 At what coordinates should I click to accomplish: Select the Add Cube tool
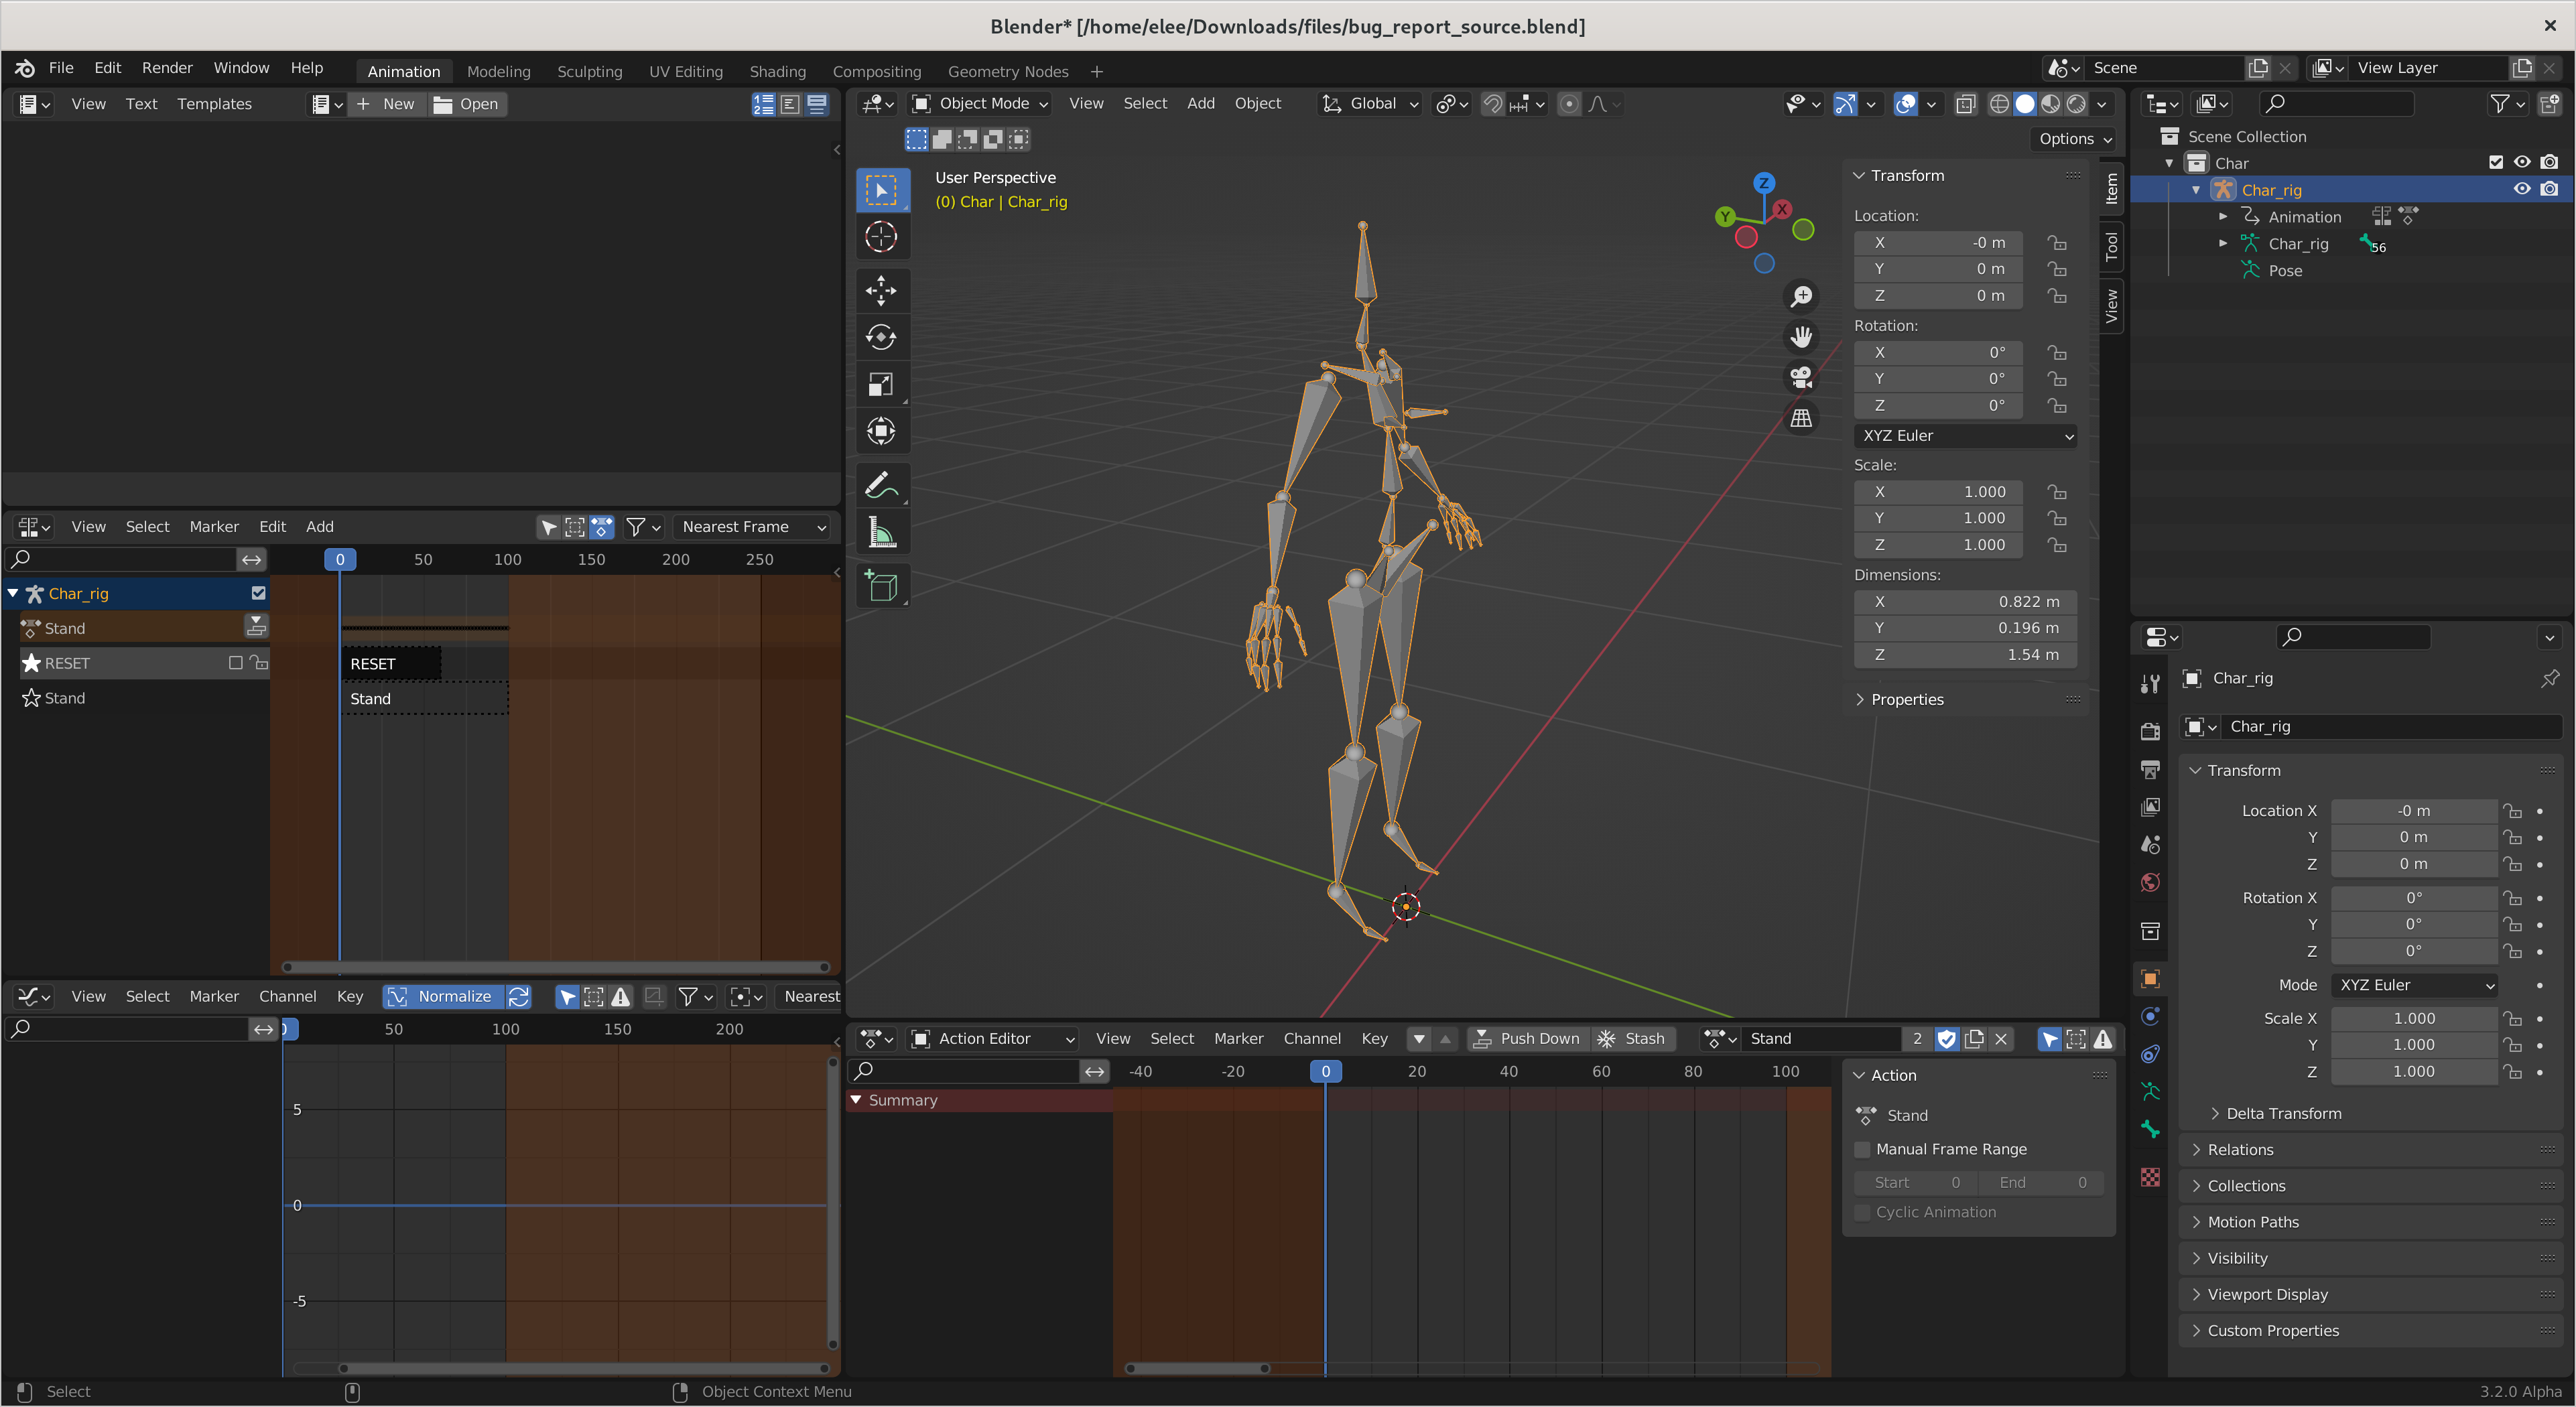[x=881, y=586]
